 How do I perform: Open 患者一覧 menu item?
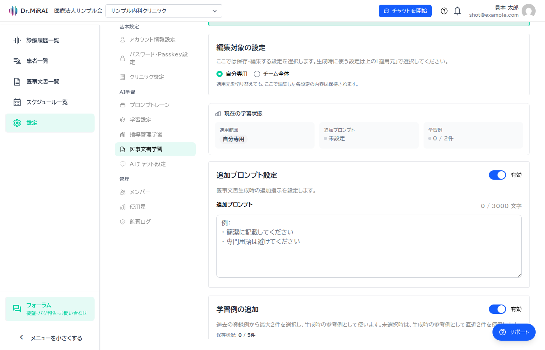(x=50, y=61)
